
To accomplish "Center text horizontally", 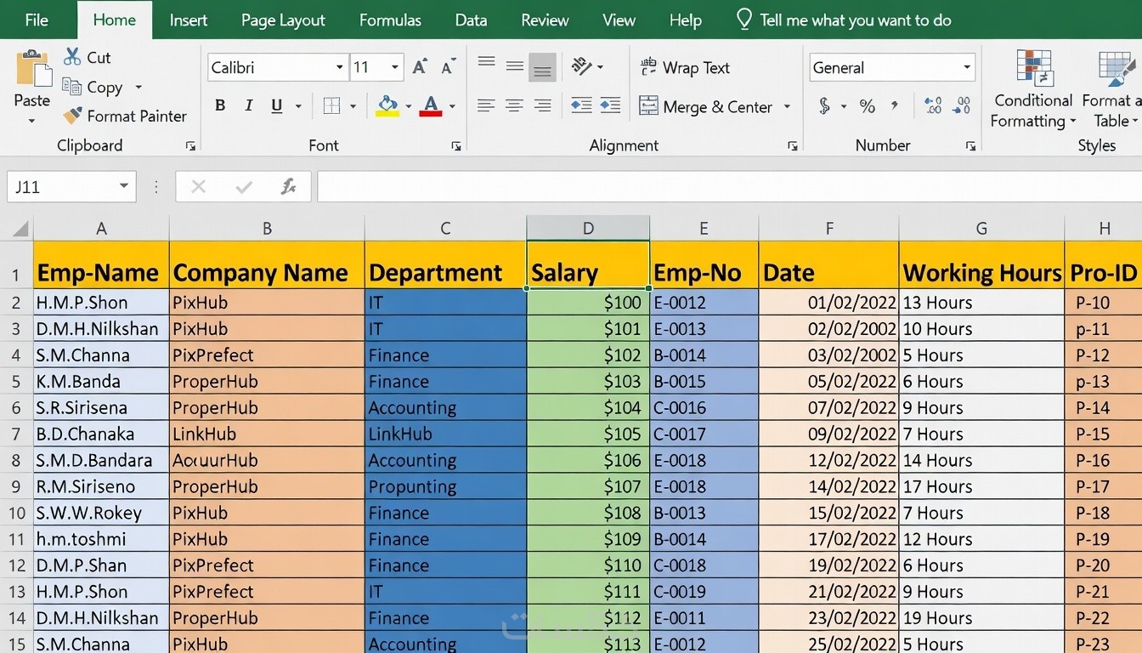I will click(x=514, y=105).
